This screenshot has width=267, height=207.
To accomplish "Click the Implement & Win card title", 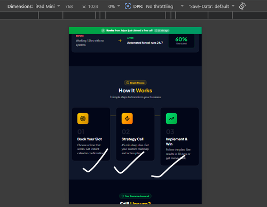I will point(177,141).
